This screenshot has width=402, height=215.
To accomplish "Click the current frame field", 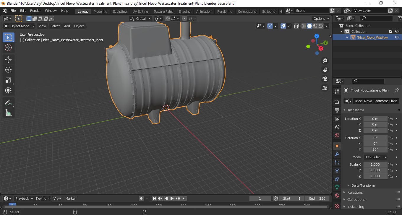I will click(x=260, y=198).
